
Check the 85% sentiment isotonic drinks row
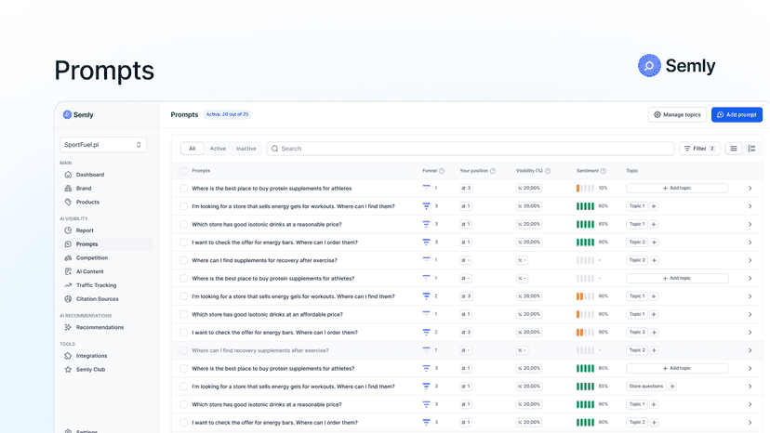click(x=183, y=224)
